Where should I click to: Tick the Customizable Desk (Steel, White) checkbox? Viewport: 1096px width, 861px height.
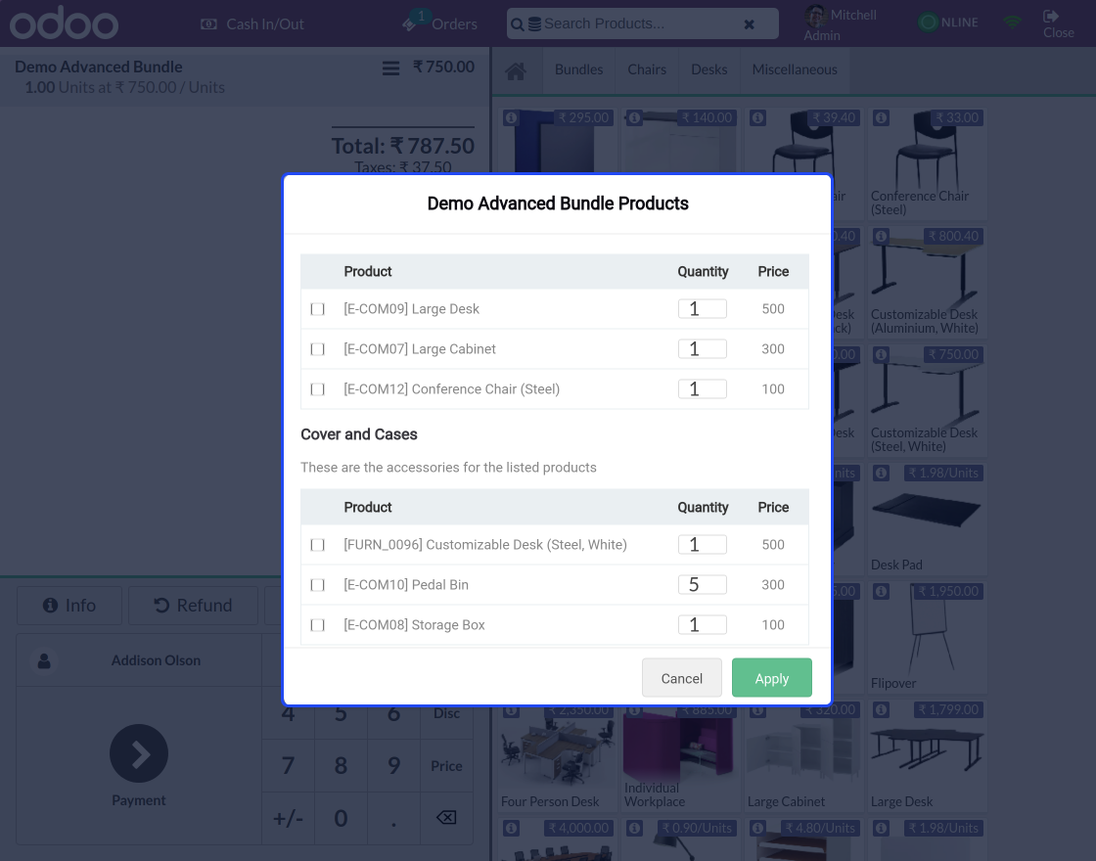click(317, 544)
